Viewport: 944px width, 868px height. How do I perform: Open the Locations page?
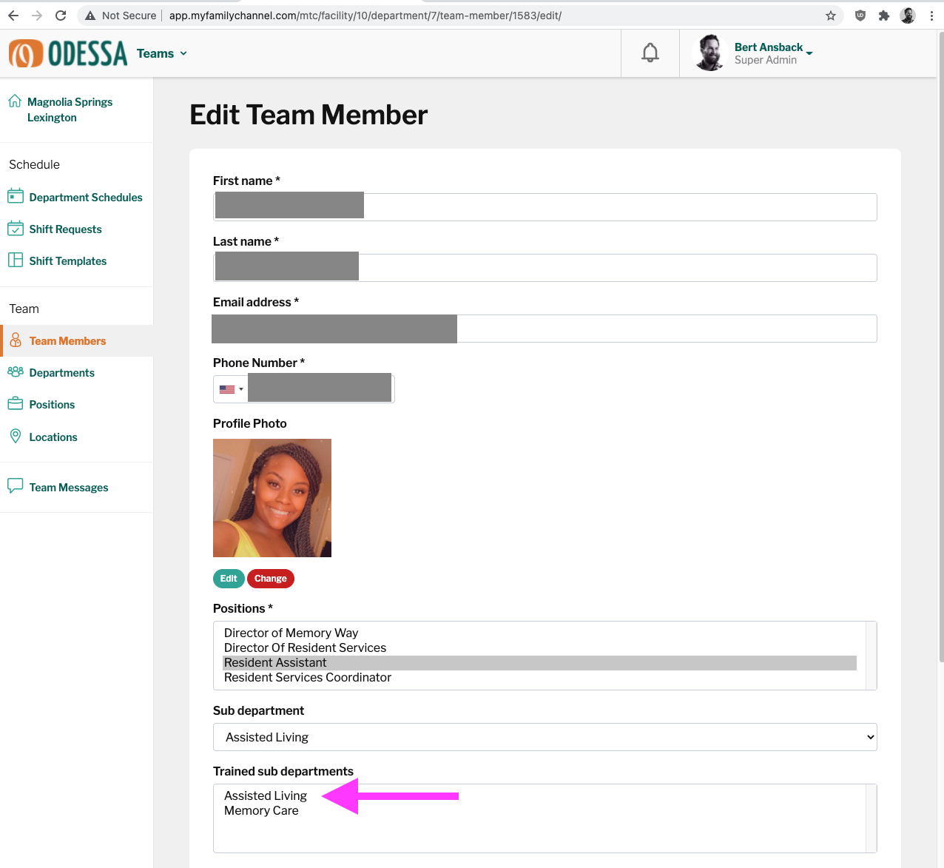(x=42, y=437)
